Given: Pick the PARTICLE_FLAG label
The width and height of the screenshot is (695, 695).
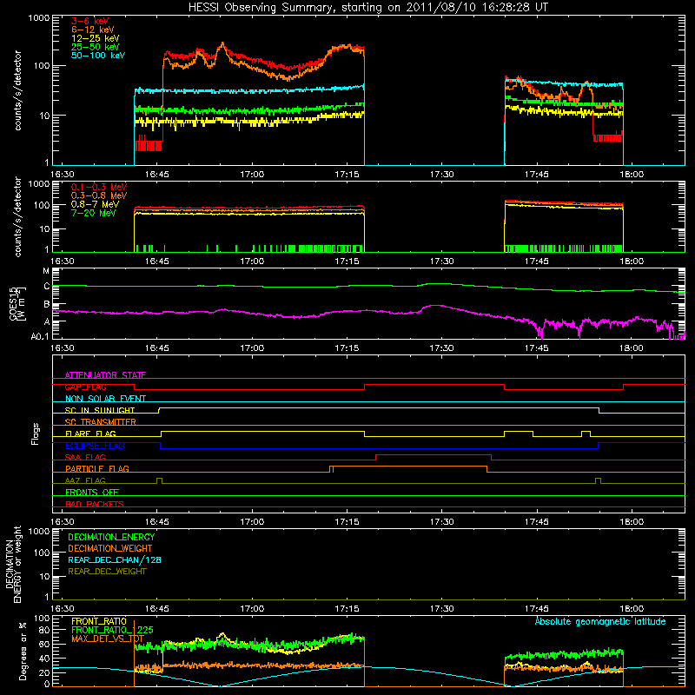Looking at the screenshot, I should point(97,468).
